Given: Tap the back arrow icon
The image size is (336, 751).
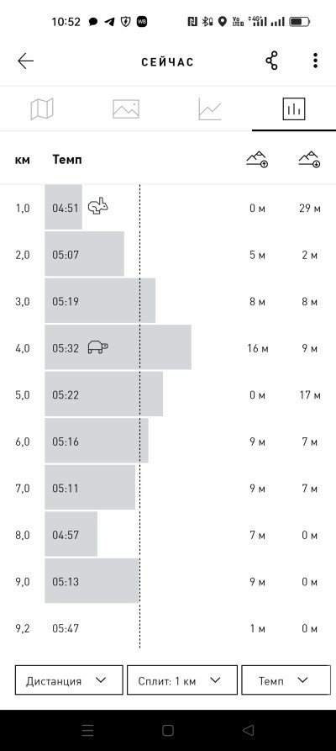Looking at the screenshot, I should pyautogui.click(x=25, y=61).
